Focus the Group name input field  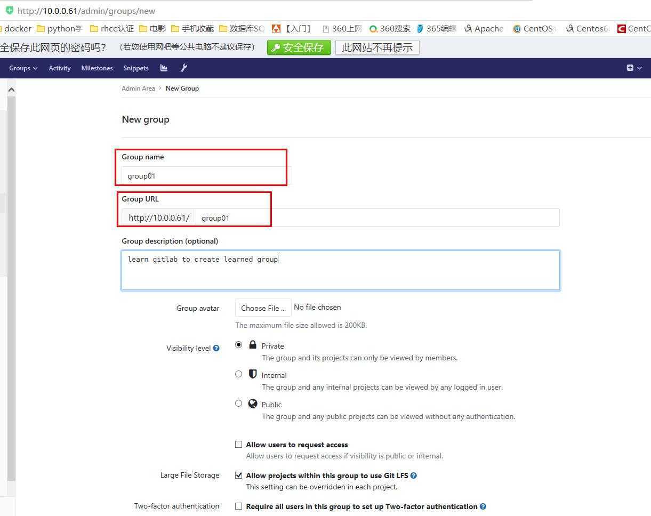pyautogui.click(x=206, y=176)
